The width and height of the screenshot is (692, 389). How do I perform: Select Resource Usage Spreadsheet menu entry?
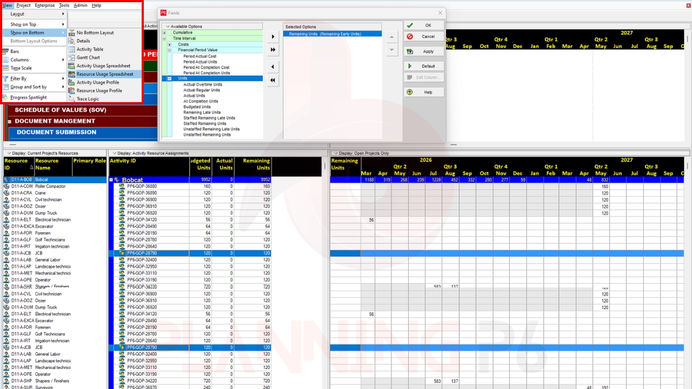[x=104, y=74]
